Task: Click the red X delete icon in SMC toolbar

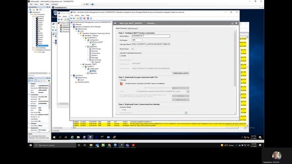Action: (84, 18)
